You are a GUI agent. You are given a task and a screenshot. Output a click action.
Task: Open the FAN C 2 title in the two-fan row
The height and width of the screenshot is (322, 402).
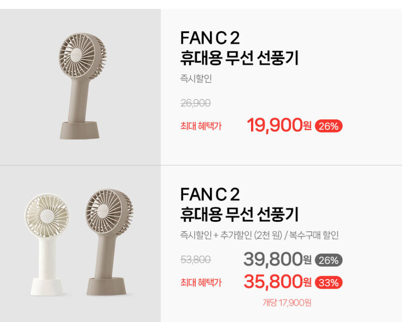(x=209, y=194)
